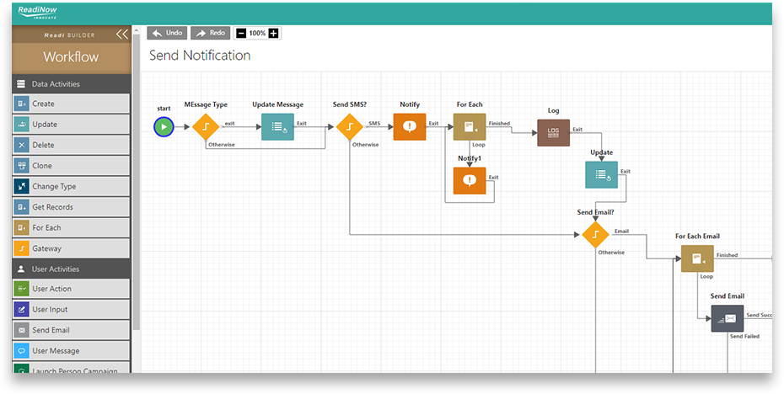
Task: Click Otherwise label under Send SMS?
Action: click(x=366, y=145)
